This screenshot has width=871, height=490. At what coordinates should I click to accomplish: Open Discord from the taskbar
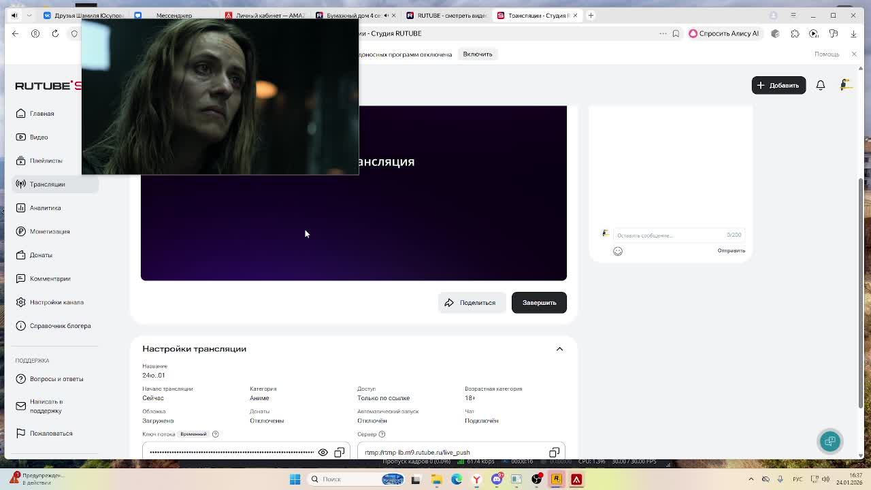click(x=497, y=479)
